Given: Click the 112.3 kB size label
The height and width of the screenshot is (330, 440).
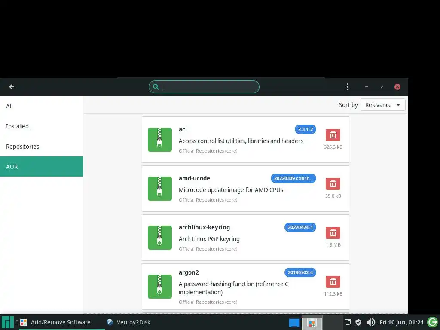Looking at the screenshot, I should coord(333,294).
